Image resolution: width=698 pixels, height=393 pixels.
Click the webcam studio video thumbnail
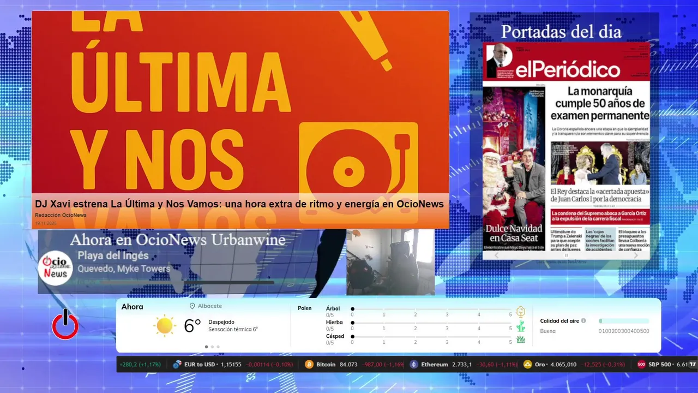[390, 262]
